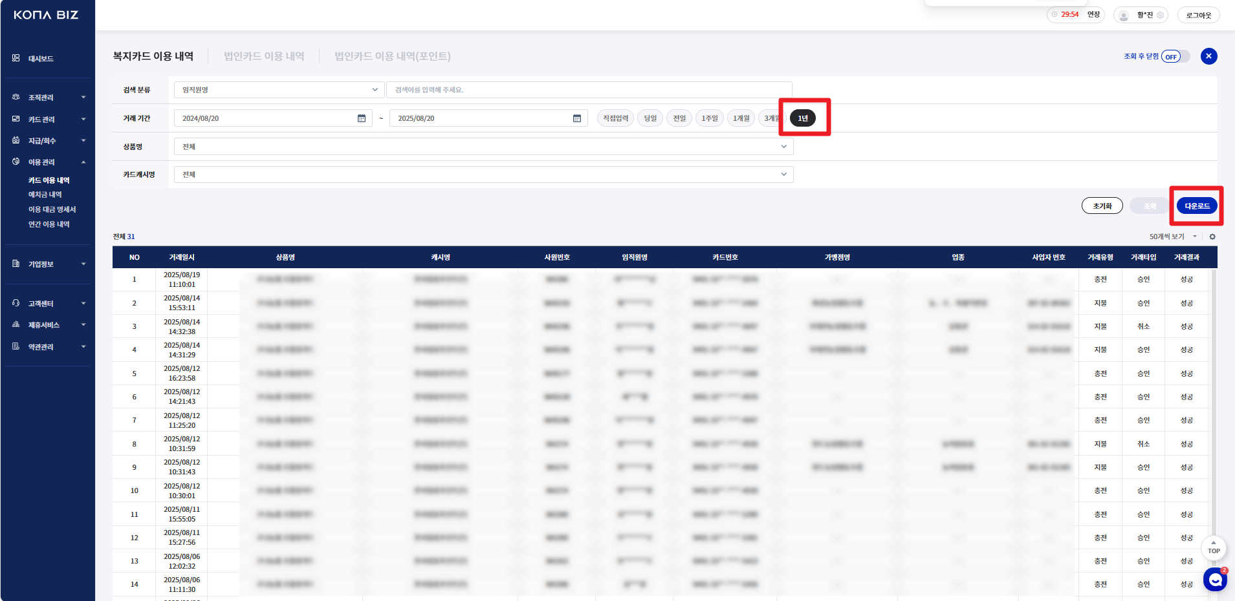Close the panel with the blue X button

1208,56
